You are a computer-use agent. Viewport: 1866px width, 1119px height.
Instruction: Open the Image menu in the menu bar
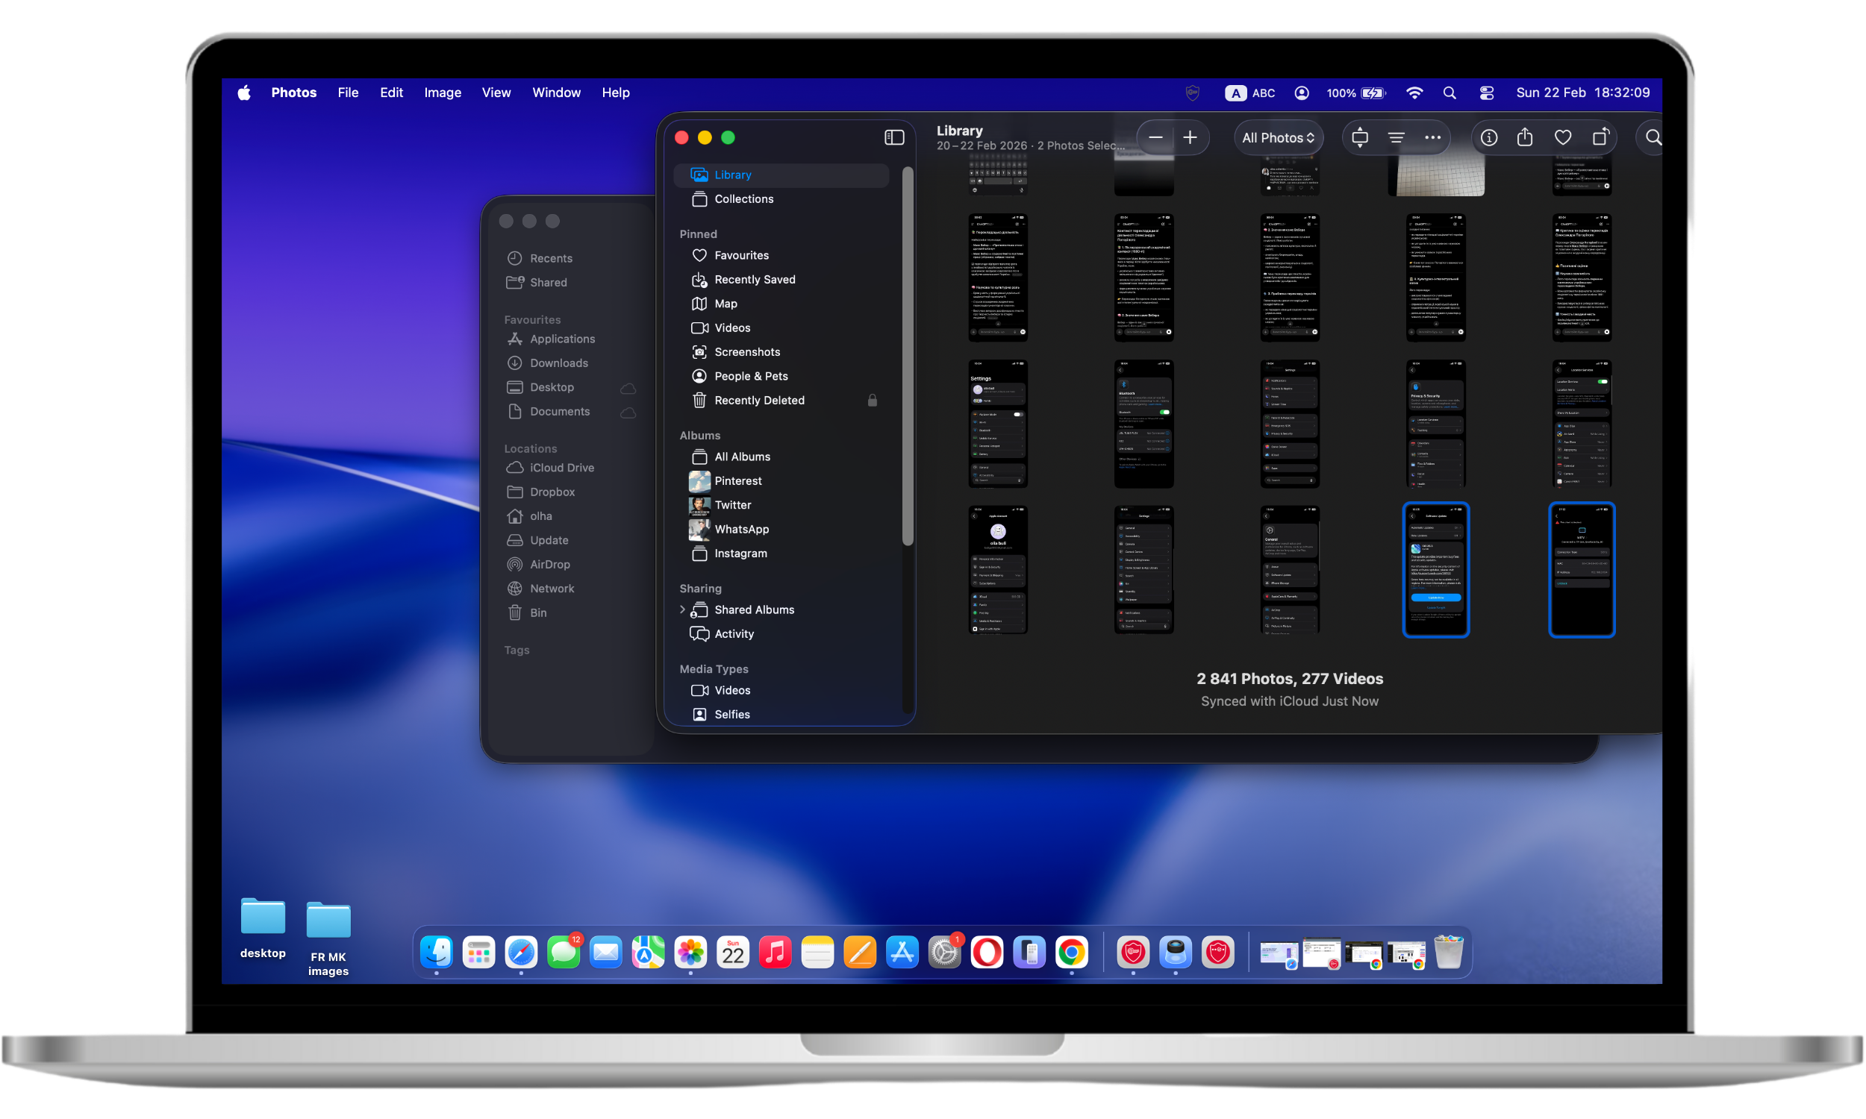442,92
